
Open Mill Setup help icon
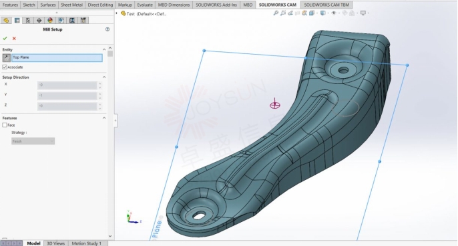pos(107,29)
